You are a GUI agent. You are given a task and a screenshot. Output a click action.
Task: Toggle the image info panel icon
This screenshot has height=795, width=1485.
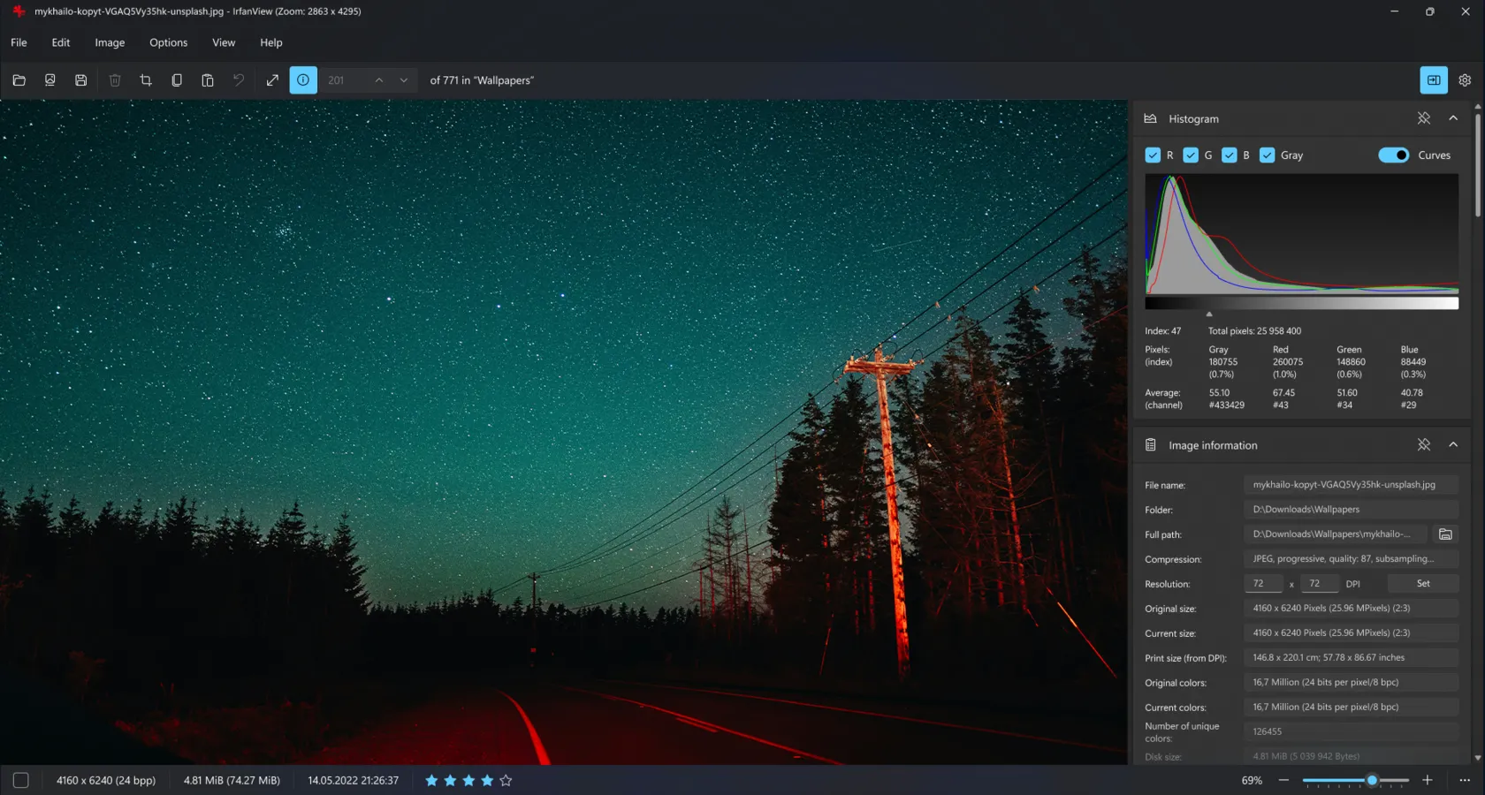[x=303, y=80]
